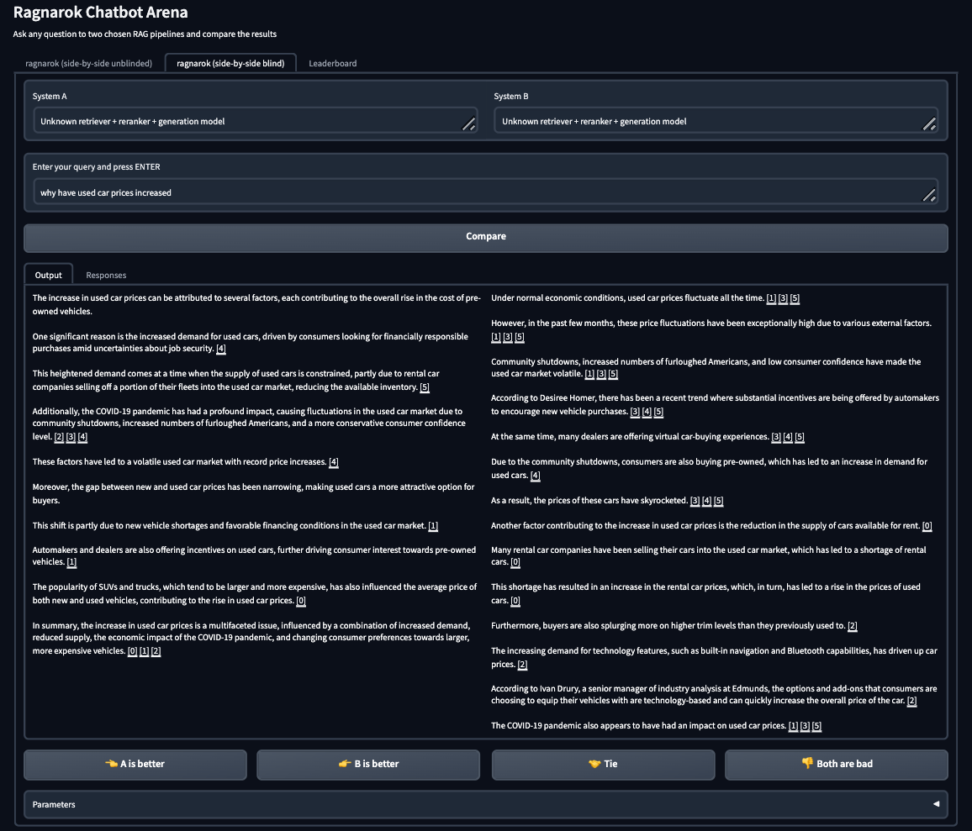Open the Leaderboard tab

333,63
